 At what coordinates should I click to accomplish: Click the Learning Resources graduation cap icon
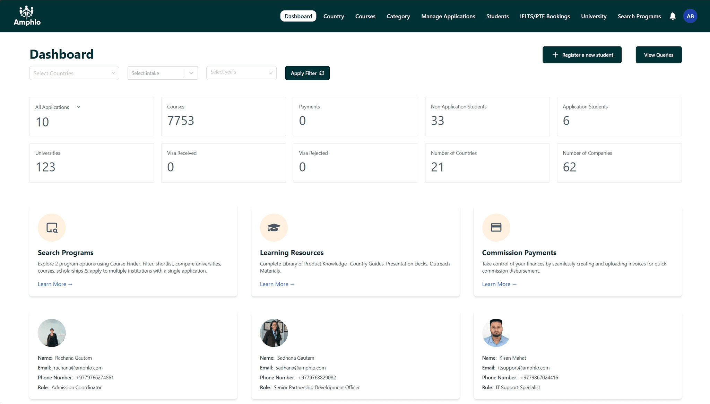pyautogui.click(x=274, y=228)
